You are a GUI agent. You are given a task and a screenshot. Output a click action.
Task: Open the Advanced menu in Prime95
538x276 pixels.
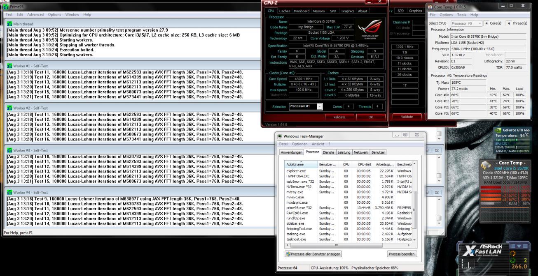coord(36,14)
